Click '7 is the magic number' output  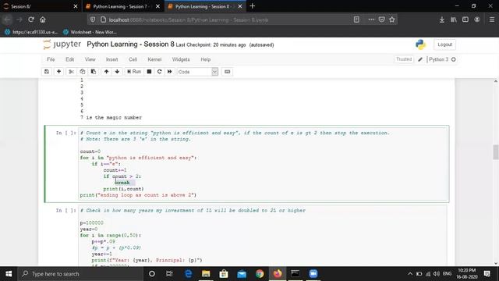pos(111,118)
